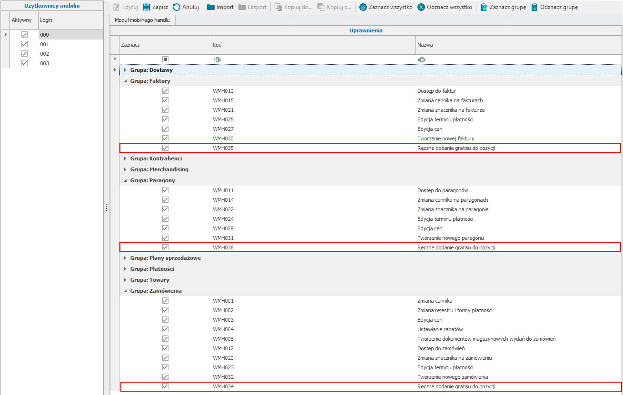
Task: Toggle Aktywny checkbox for user 002
Action: (25, 54)
